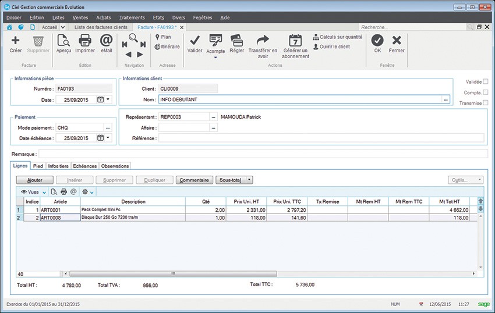Click the Ajouter button

pos(34,180)
